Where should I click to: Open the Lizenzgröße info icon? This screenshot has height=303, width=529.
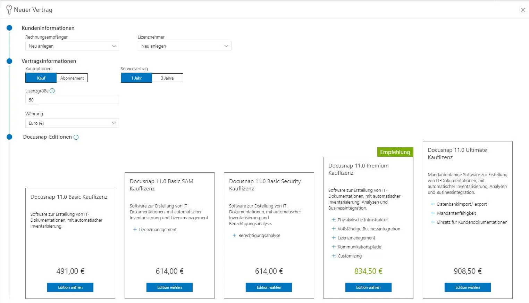point(52,91)
